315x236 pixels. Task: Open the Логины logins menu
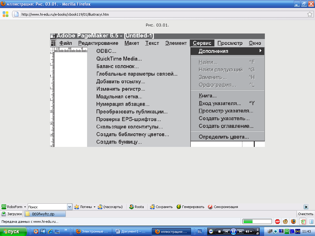85,207
